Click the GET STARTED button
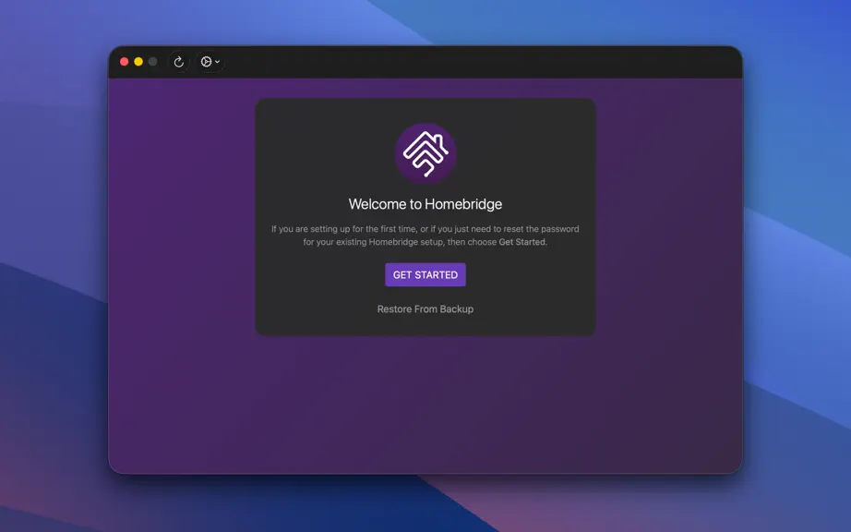This screenshot has width=851, height=532. click(x=425, y=274)
